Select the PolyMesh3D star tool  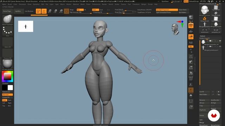pos(216,14)
